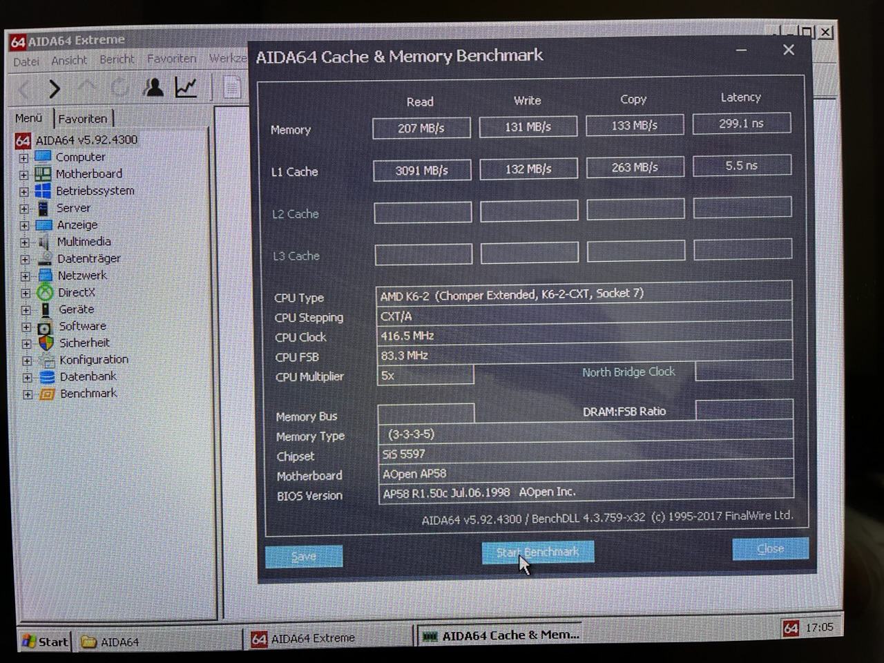
Task: Open the Datei menu
Action: click(x=26, y=61)
